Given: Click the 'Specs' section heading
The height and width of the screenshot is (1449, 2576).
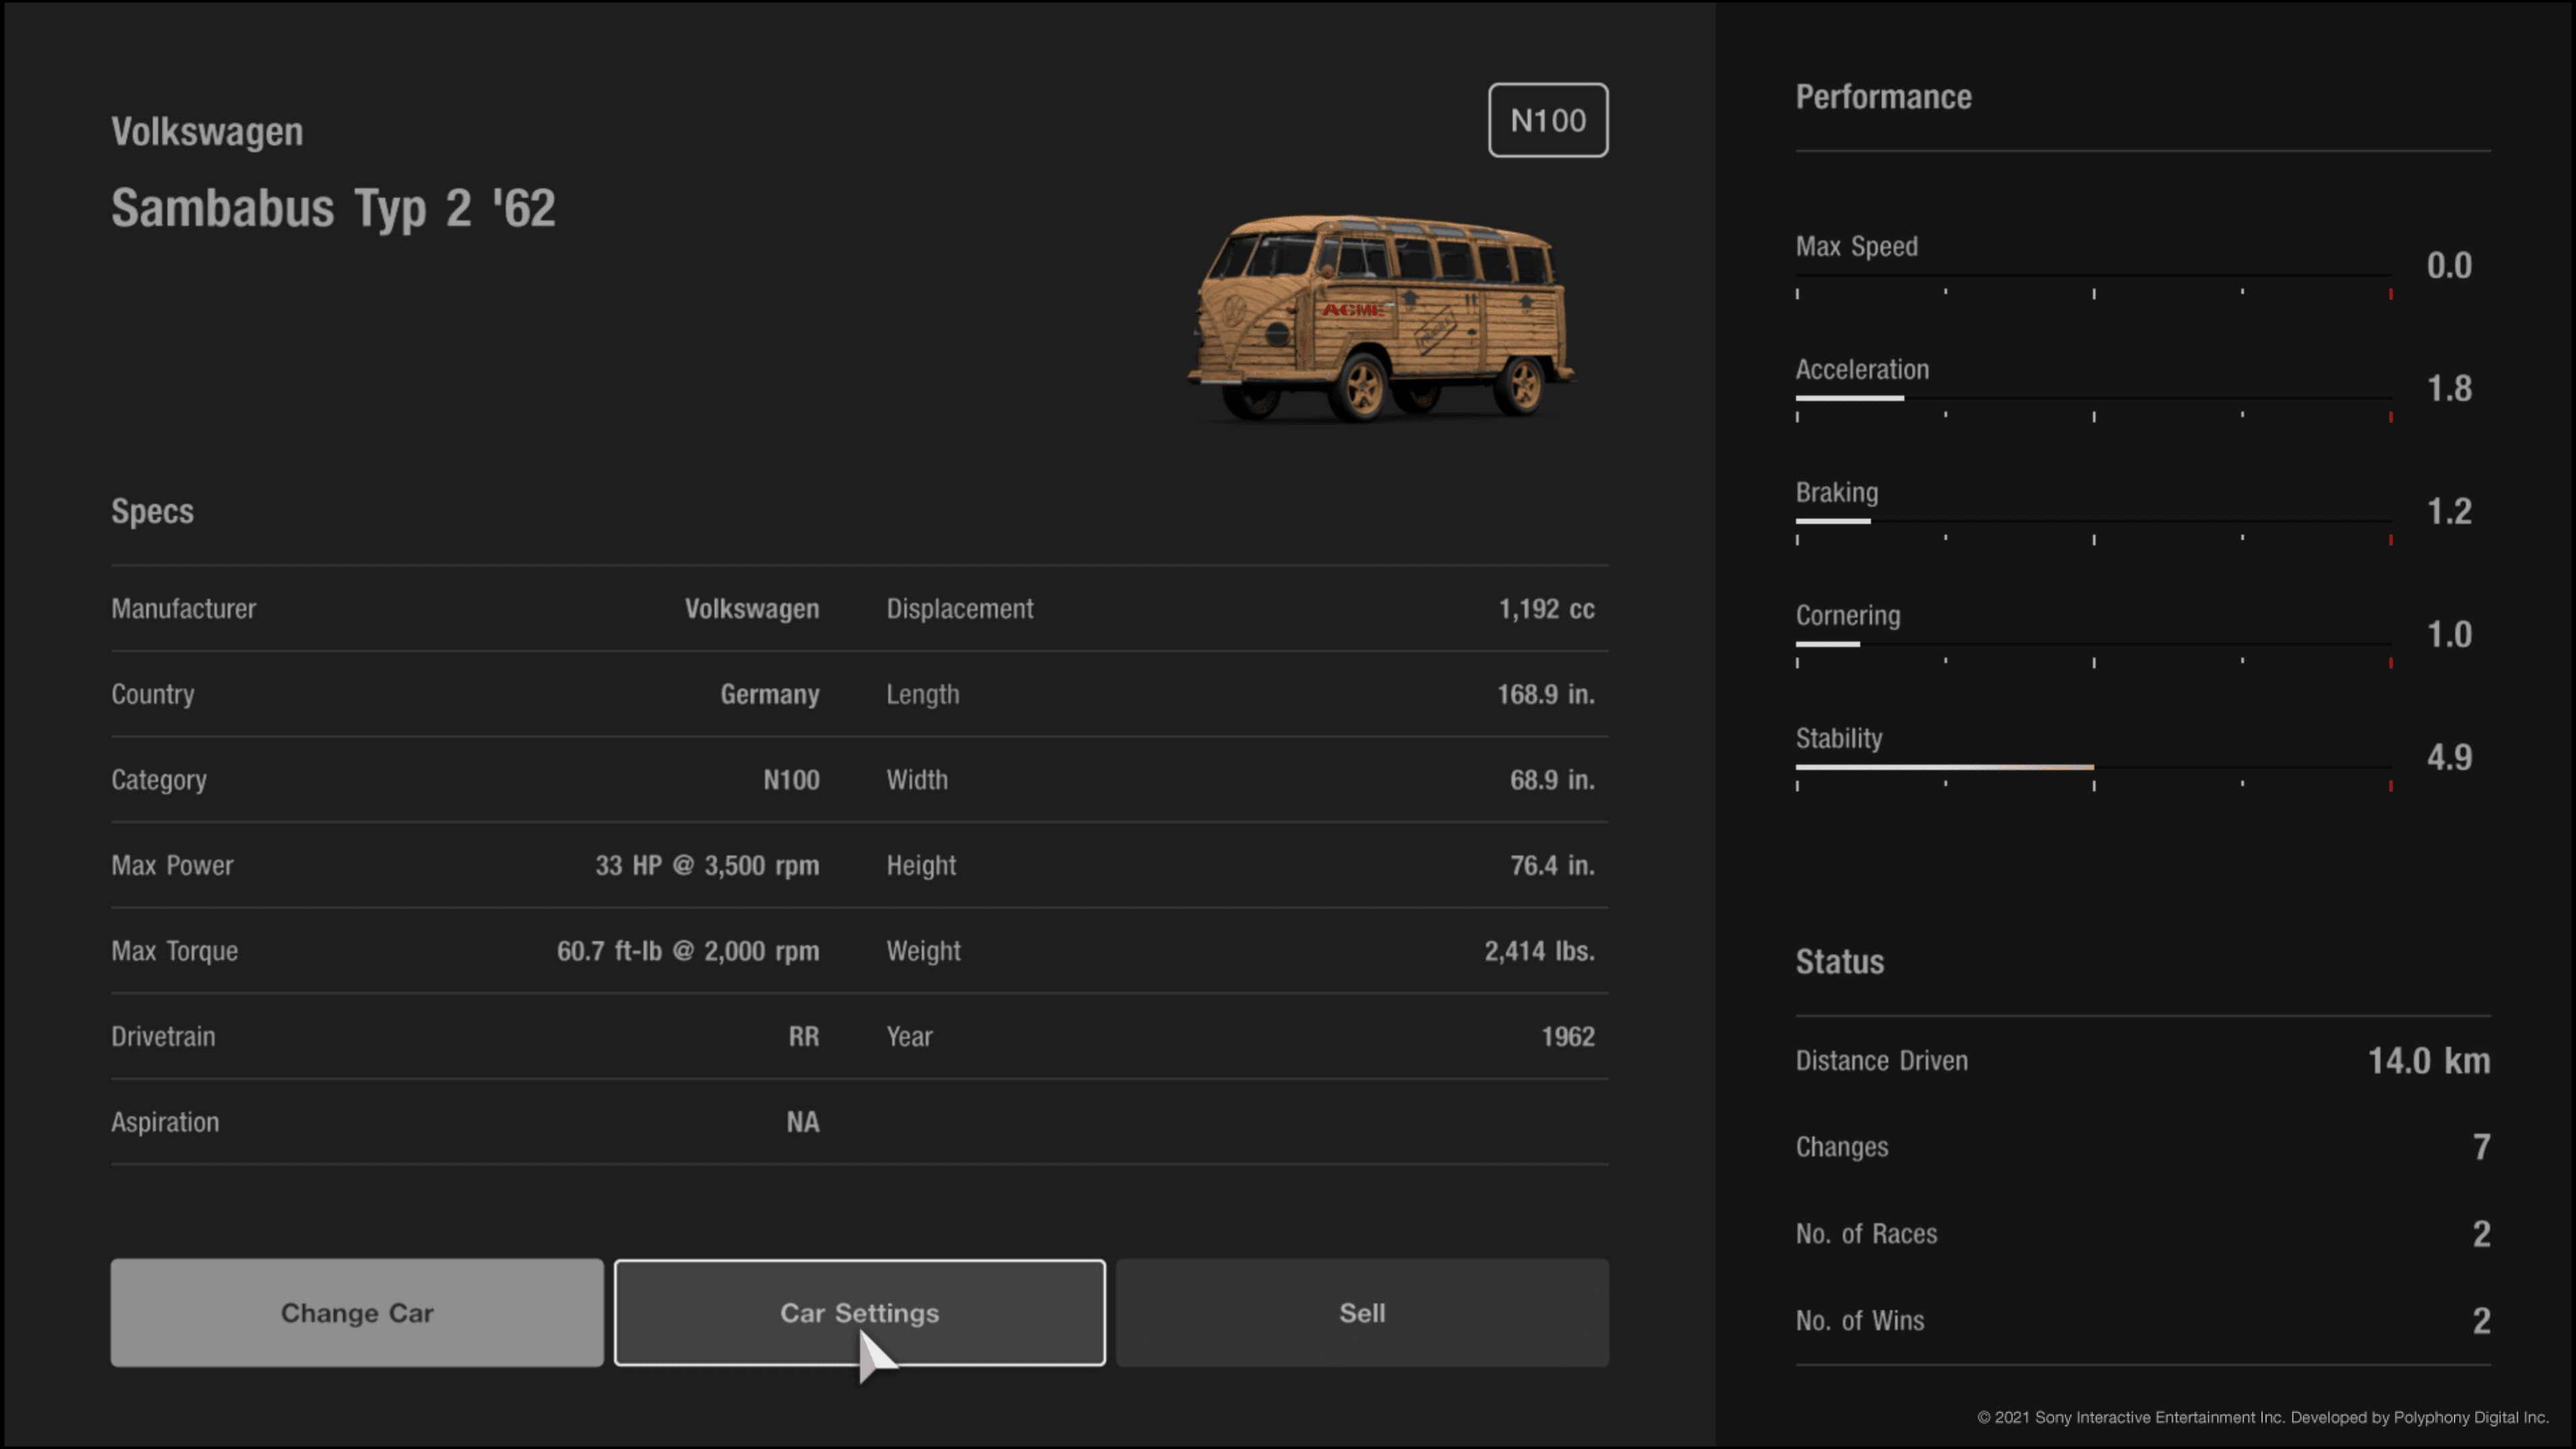Looking at the screenshot, I should point(152,512).
